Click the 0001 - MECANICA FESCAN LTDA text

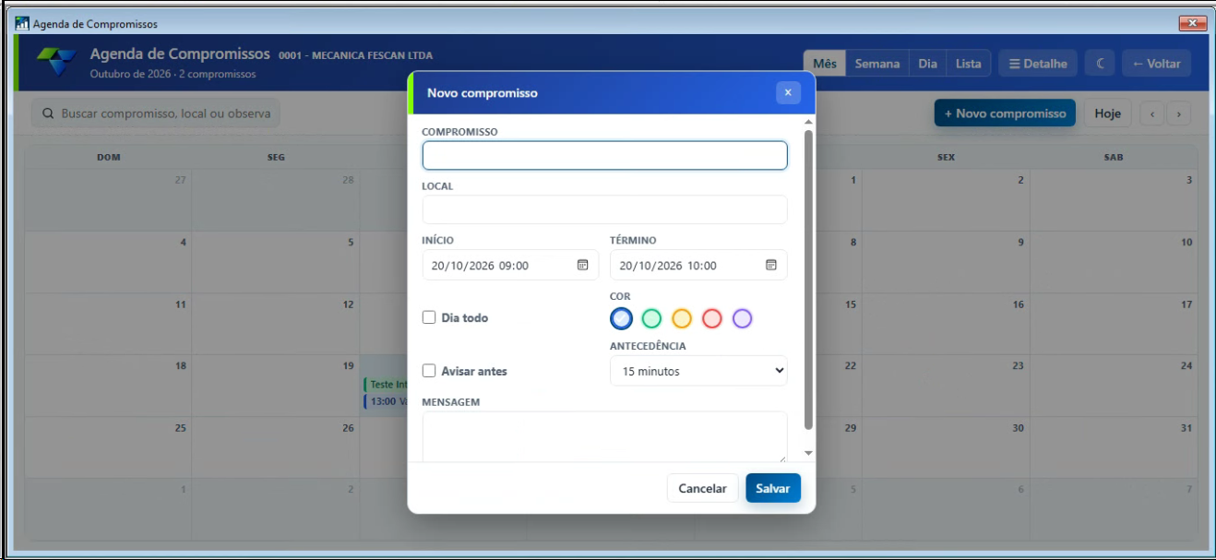355,55
